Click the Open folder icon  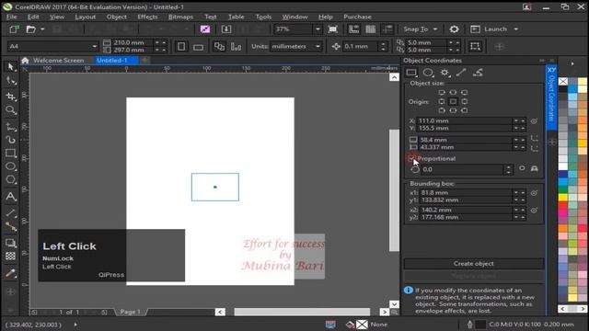(x=30, y=29)
